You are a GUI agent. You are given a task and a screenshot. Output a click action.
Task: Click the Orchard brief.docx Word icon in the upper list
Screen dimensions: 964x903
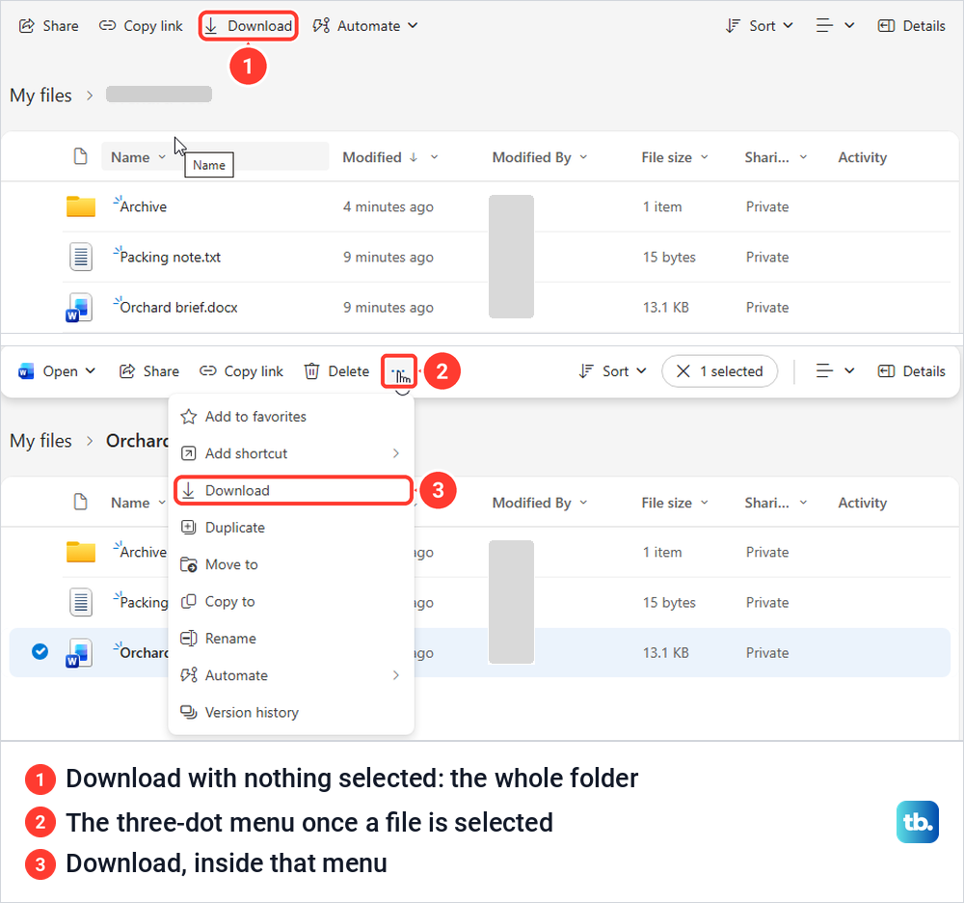click(79, 308)
